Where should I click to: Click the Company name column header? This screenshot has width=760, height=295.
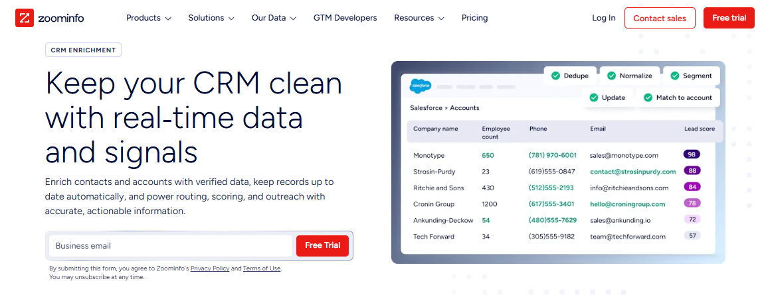click(x=435, y=129)
